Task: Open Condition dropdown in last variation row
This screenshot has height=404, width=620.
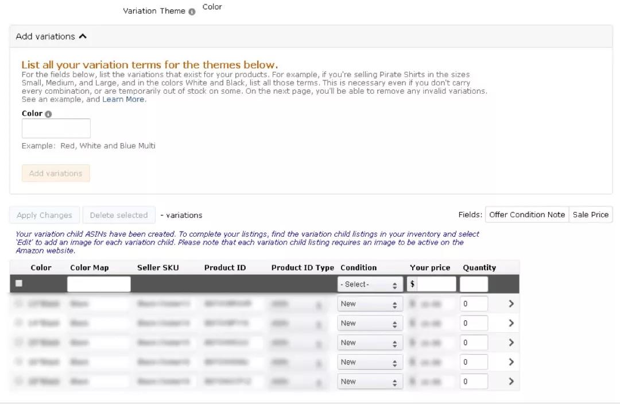Action: pos(370,382)
